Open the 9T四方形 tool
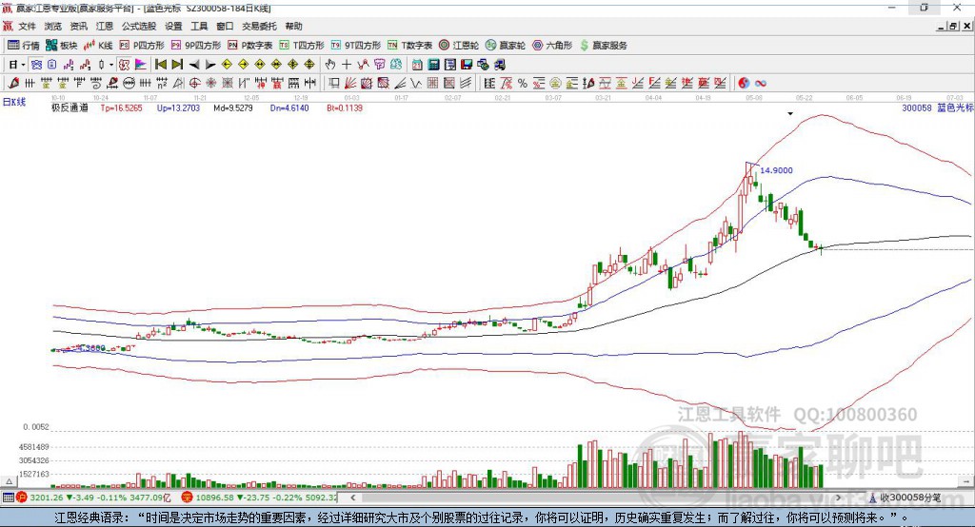 click(x=356, y=46)
